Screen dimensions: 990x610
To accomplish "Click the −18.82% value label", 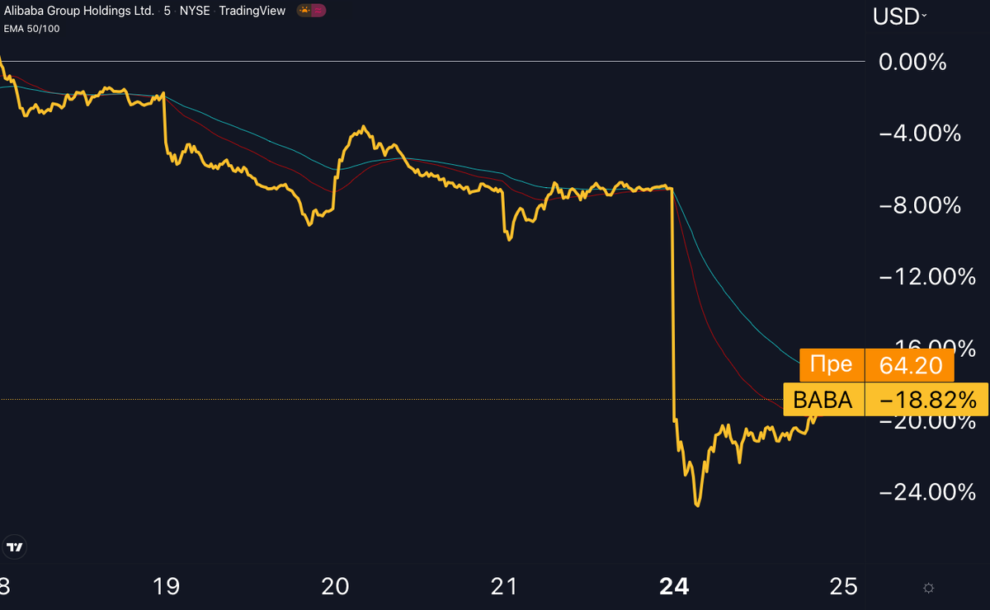I will coord(926,400).
